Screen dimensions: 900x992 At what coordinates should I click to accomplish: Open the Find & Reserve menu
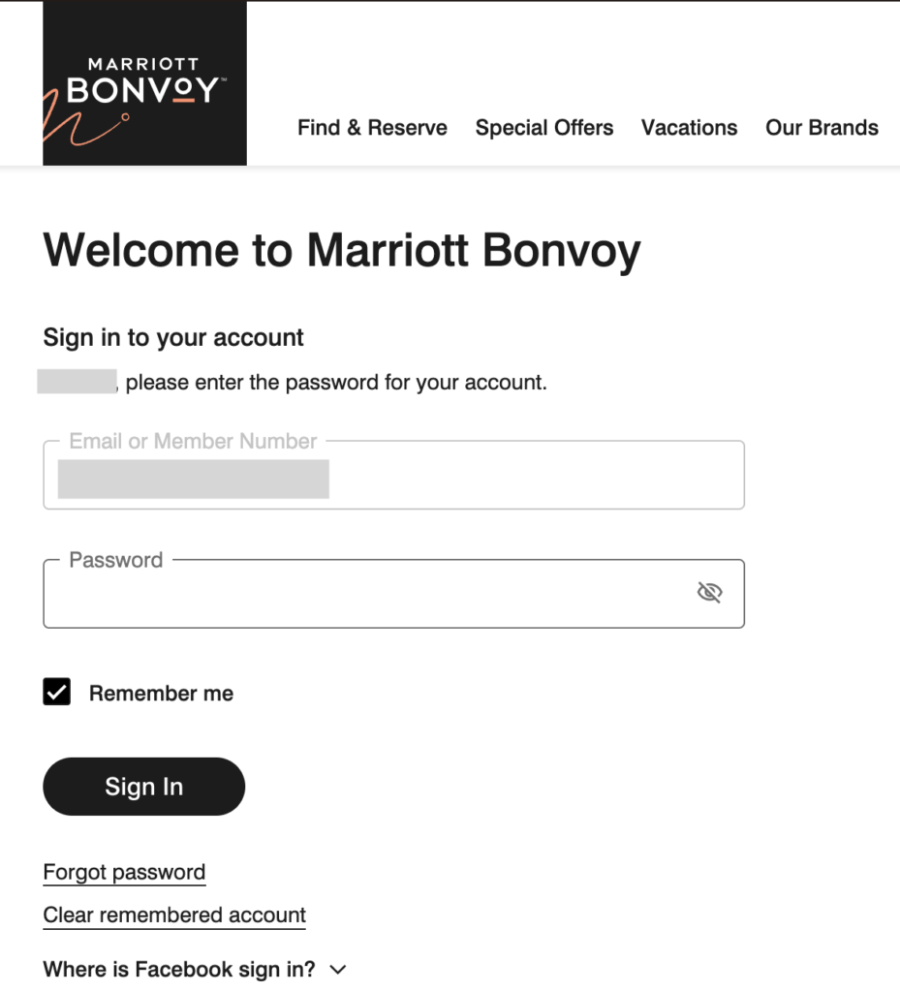click(x=372, y=128)
